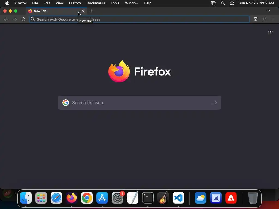The height and width of the screenshot is (209, 279).
Task: Open the Firefox application menu in menu bar
Action: tap(20, 3)
